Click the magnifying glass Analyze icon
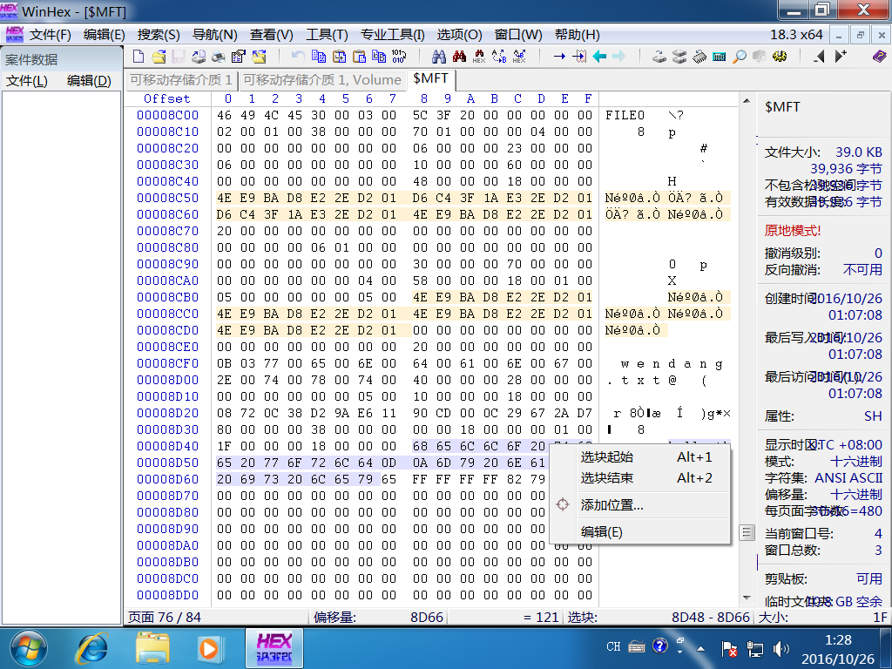The height and width of the screenshot is (669, 892). [x=739, y=57]
